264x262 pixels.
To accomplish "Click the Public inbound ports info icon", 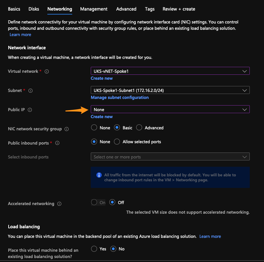I will point(57,143).
